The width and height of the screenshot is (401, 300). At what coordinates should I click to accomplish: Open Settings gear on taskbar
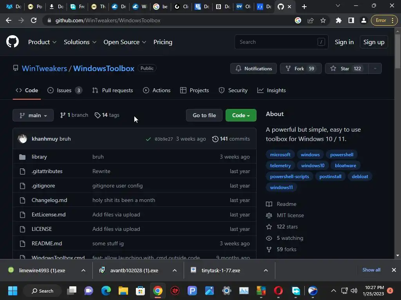pyautogui.click(x=227, y=291)
